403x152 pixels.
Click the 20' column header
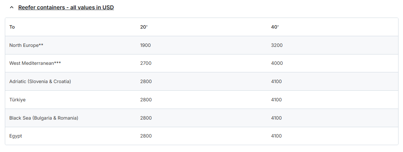pyautogui.click(x=144, y=27)
